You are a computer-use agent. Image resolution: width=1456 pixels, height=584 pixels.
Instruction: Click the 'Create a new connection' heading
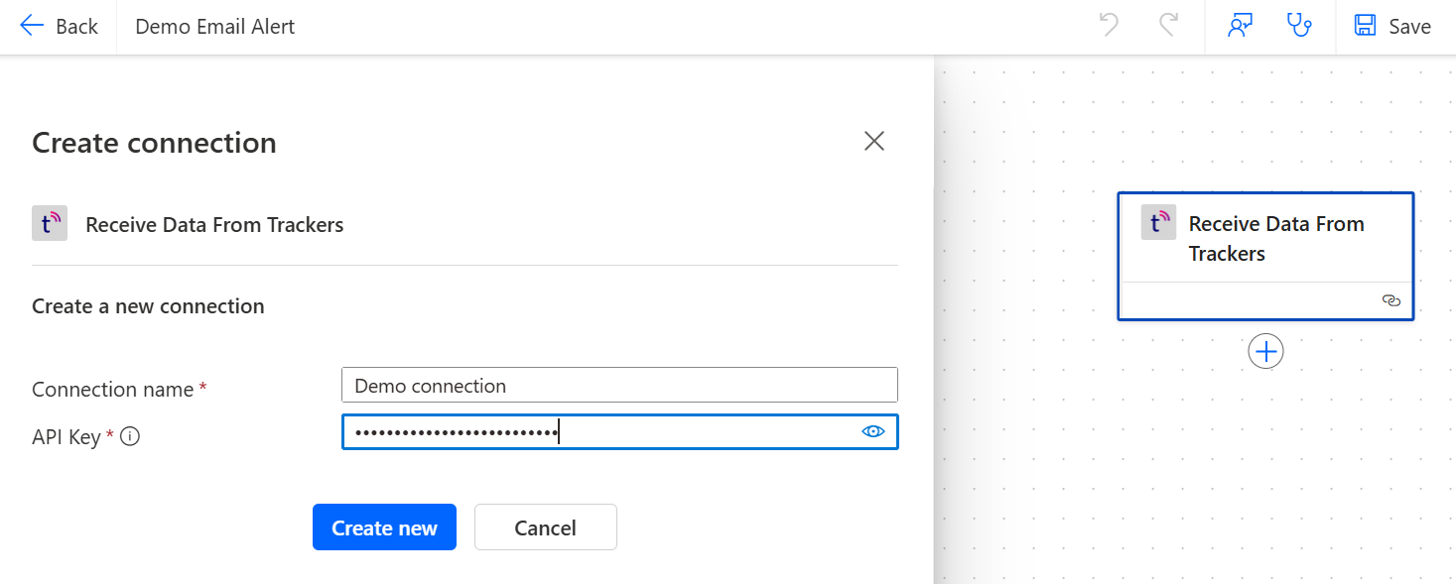[148, 305]
